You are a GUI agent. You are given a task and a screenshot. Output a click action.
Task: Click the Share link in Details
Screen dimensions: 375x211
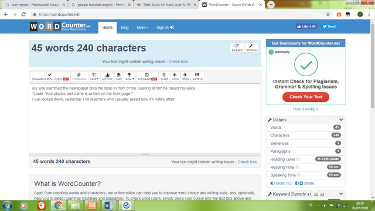point(309,183)
